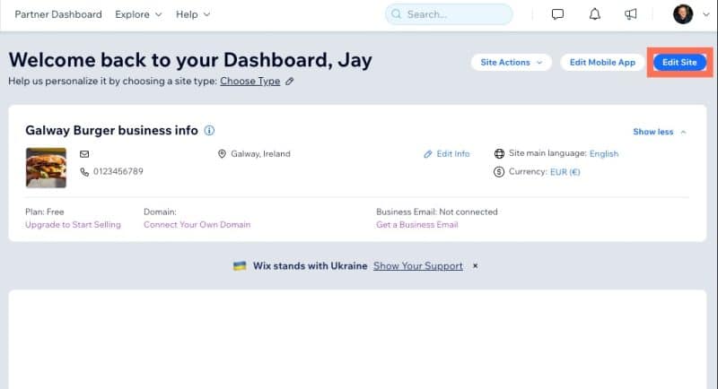Click Upgrade to Start Selling link
The image size is (718, 389).
click(73, 224)
